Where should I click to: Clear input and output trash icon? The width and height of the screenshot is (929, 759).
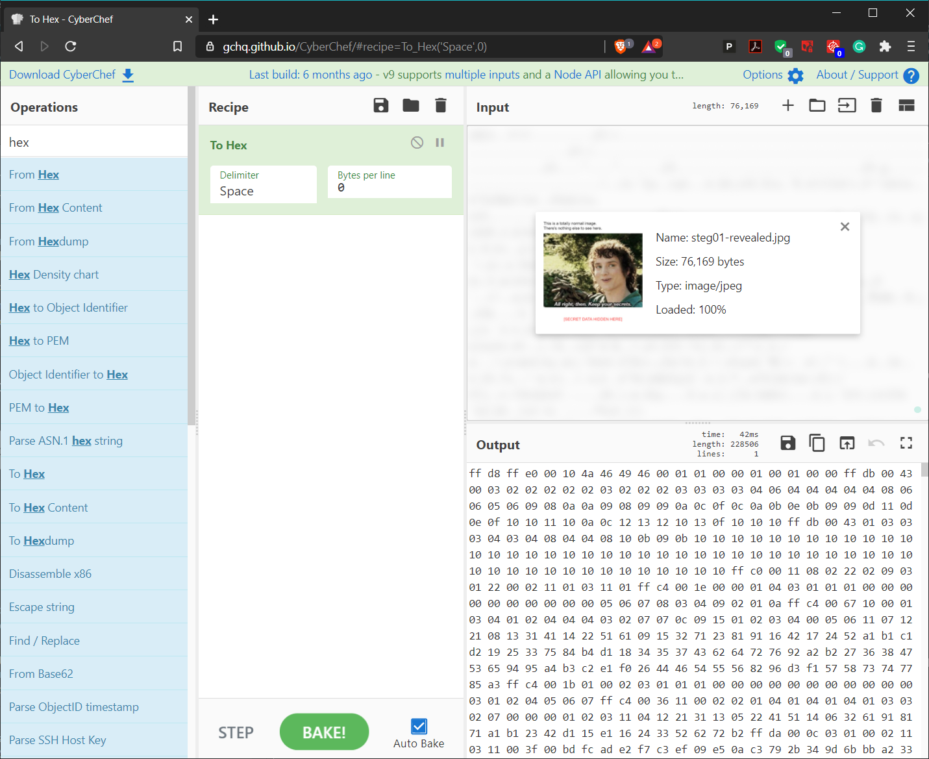(x=876, y=105)
